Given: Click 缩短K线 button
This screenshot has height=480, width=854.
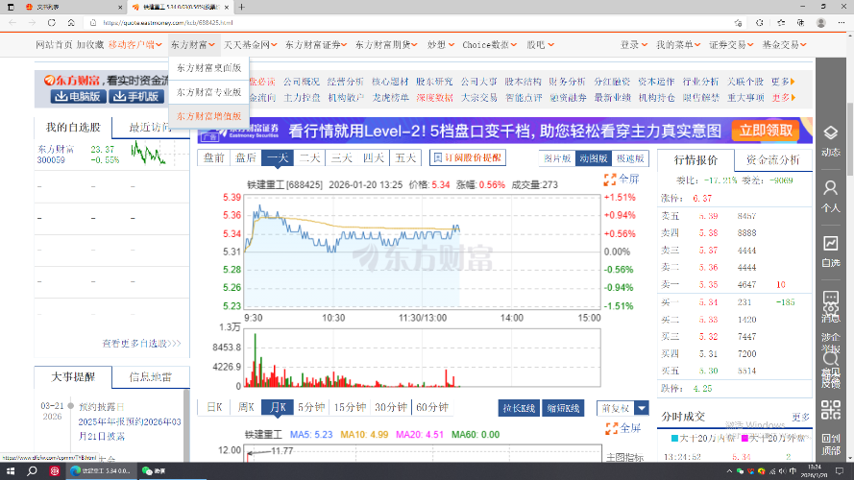Looking at the screenshot, I should point(563,408).
